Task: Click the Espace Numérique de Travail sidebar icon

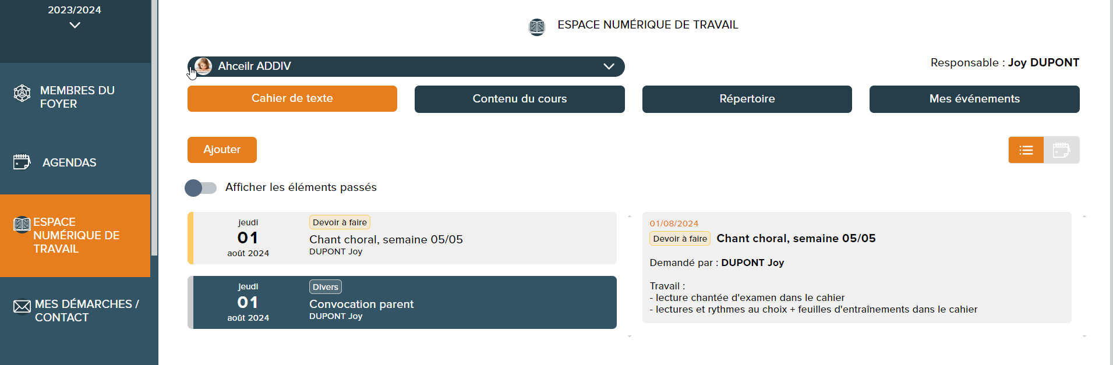Action: click(22, 224)
